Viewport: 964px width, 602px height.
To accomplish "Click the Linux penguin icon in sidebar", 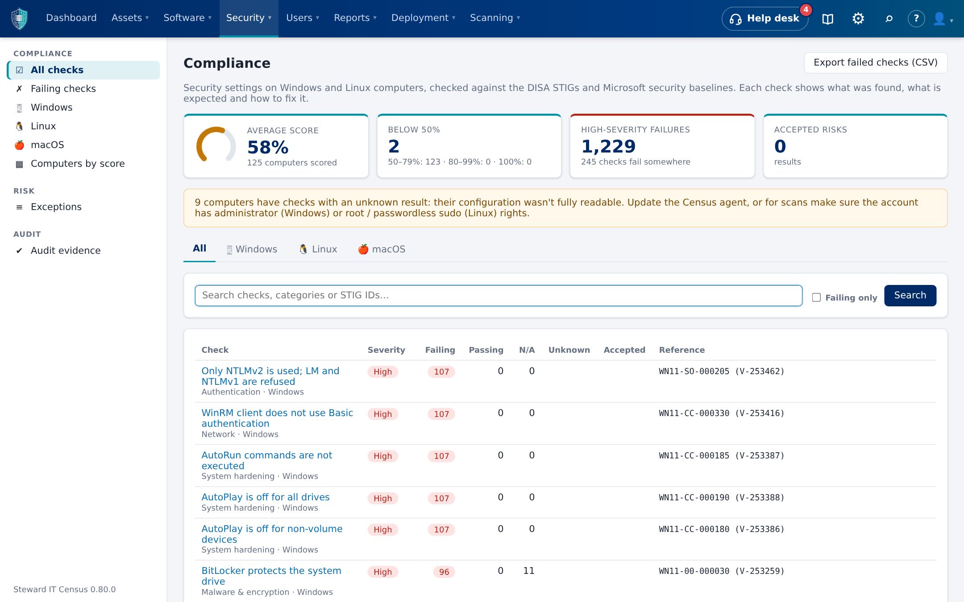I will tap(19, 126).
